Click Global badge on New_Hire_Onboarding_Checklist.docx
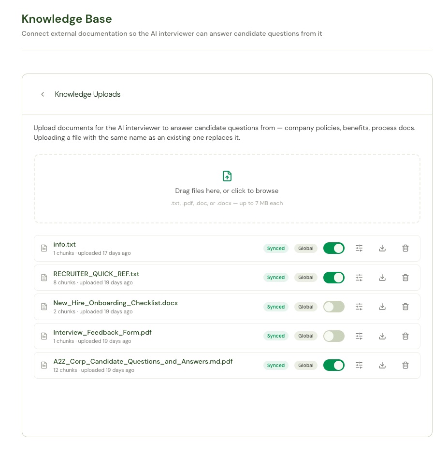Image resolution: width=448 pixels, height=457 pixels. coord(306,307)
